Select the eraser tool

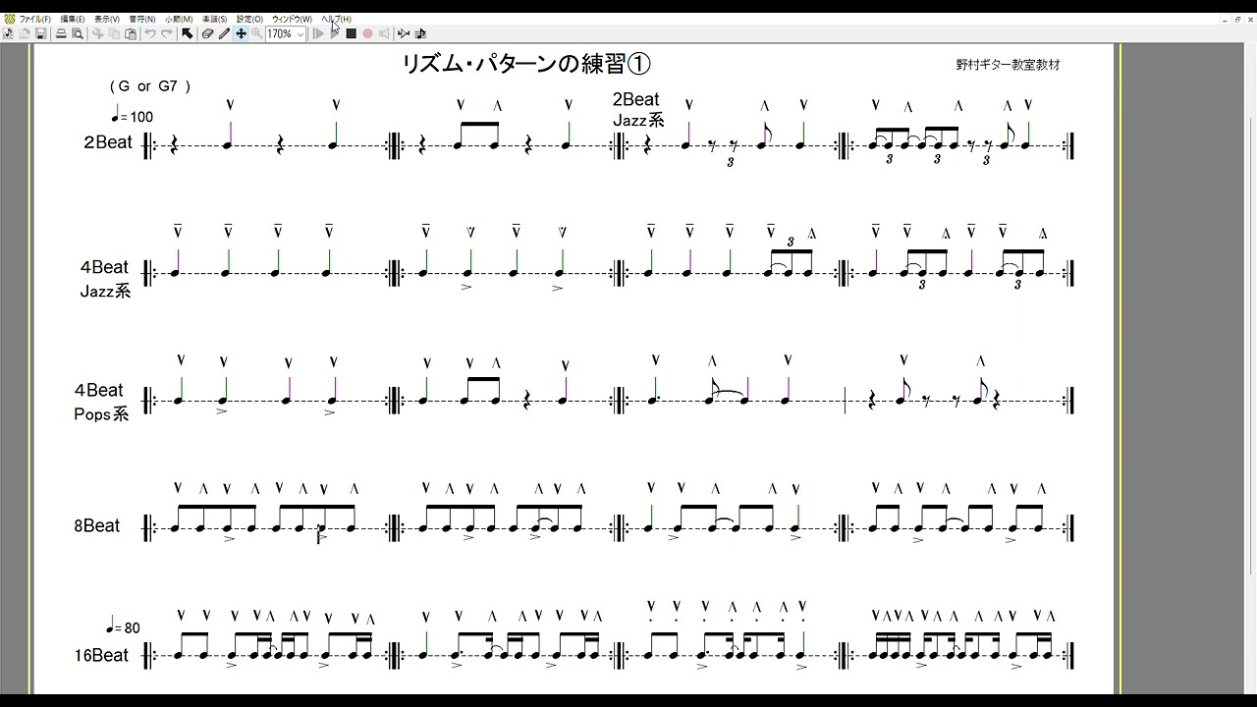click(207, 33)
